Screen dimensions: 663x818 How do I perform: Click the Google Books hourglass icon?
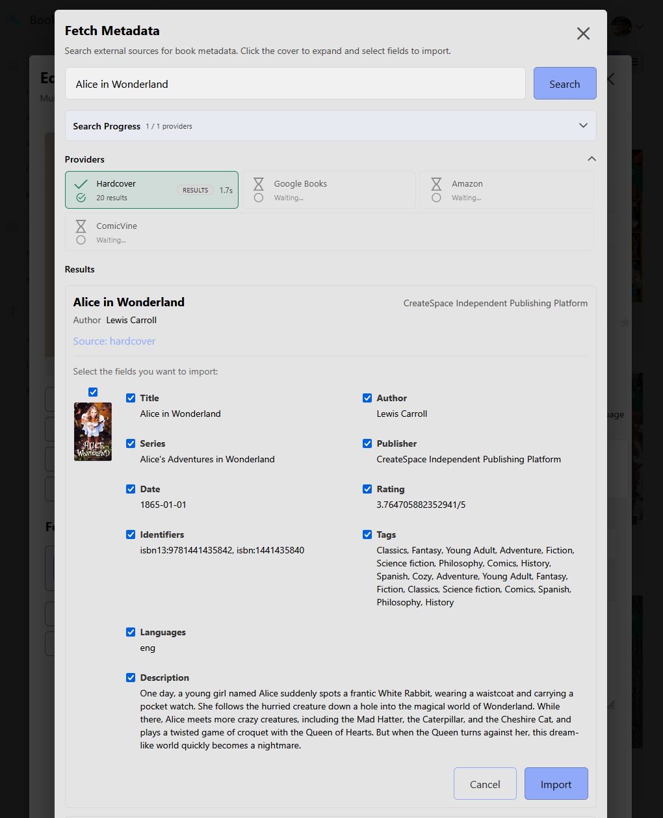click(x=259, y=184)
